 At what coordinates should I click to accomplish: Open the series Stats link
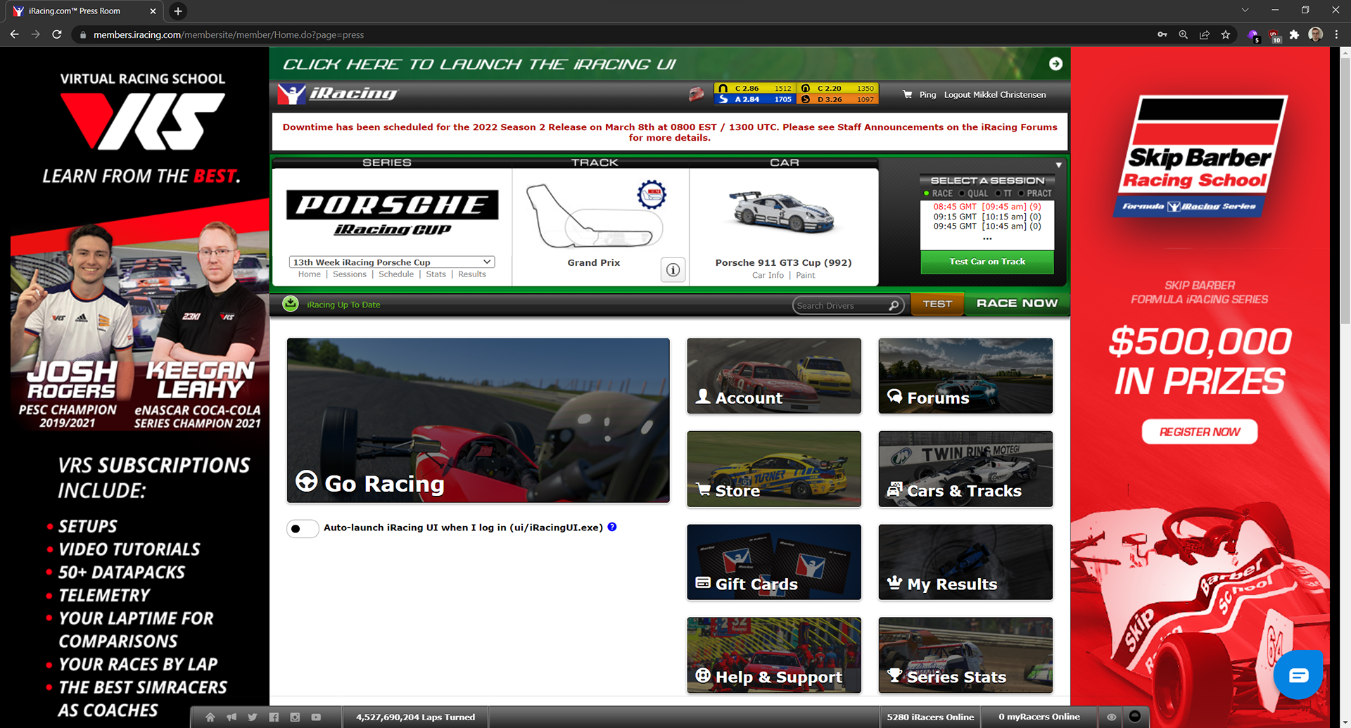[x=436, y=274]
